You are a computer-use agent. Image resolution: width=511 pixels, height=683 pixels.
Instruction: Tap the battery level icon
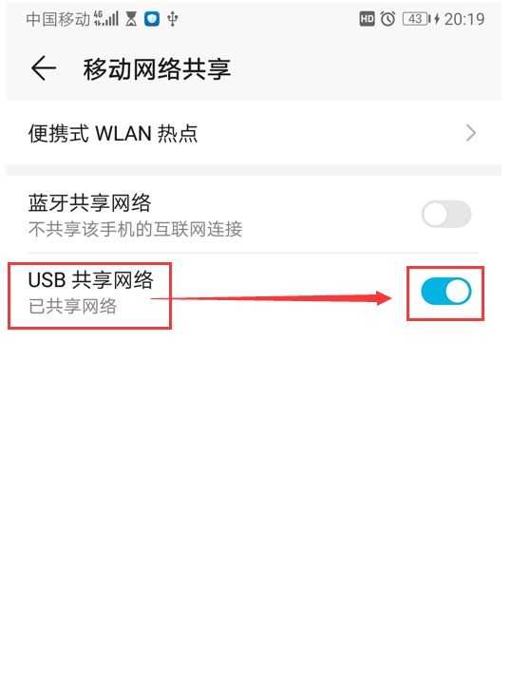[x=416, y=19]
